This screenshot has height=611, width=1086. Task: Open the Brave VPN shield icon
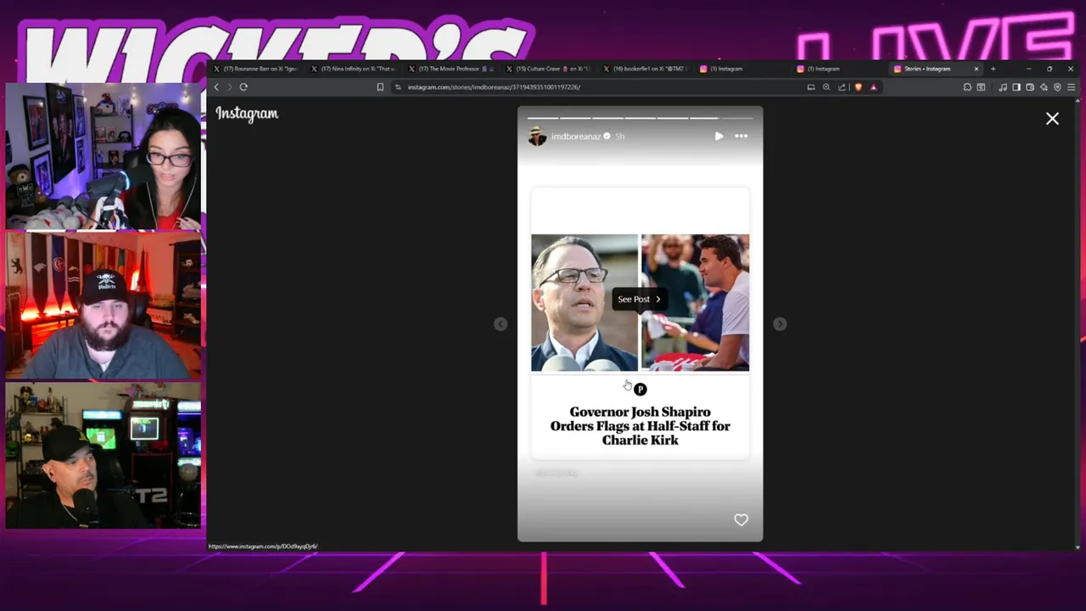(x=1057, y=87)
